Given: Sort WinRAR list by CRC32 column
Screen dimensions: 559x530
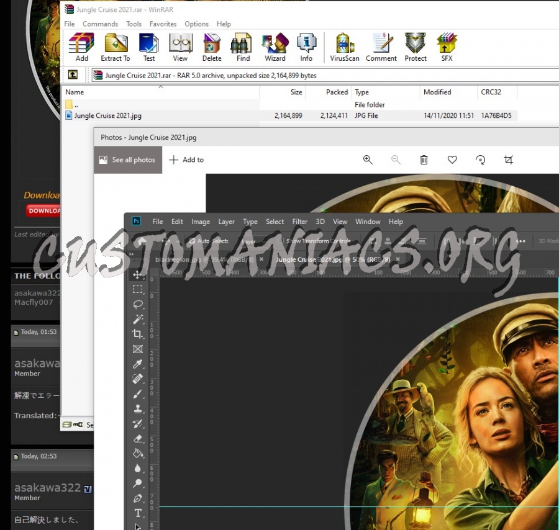Looking at the screenshot, I should pos(497,92).
